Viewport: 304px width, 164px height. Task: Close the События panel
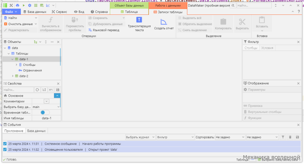(298, 125)
